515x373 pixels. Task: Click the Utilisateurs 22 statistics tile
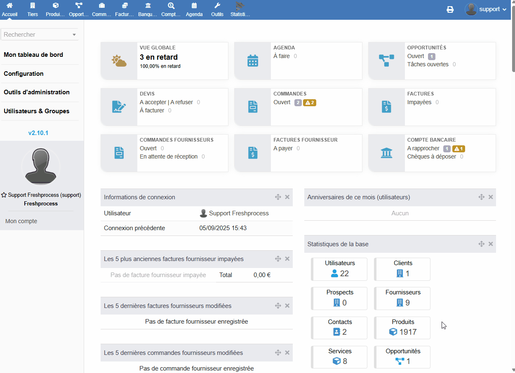339,269
